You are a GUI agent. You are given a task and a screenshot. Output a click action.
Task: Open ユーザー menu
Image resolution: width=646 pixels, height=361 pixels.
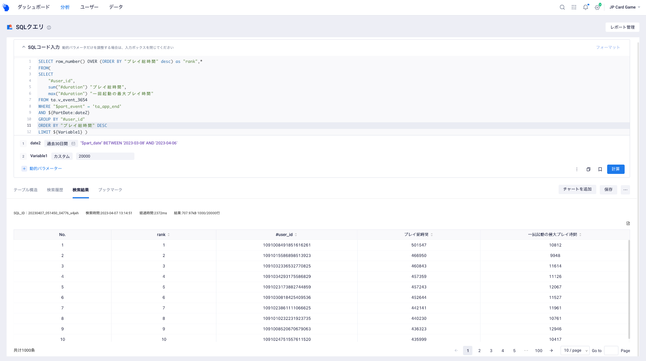tap(89, 7)
